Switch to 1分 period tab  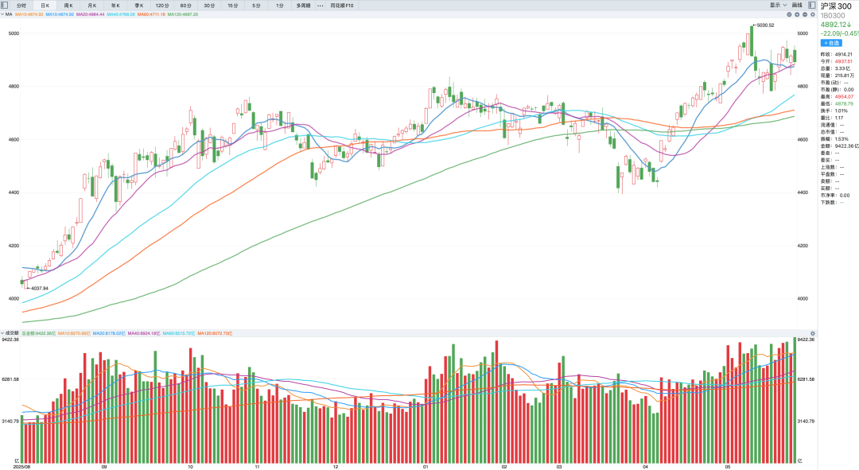click(280, 6)
